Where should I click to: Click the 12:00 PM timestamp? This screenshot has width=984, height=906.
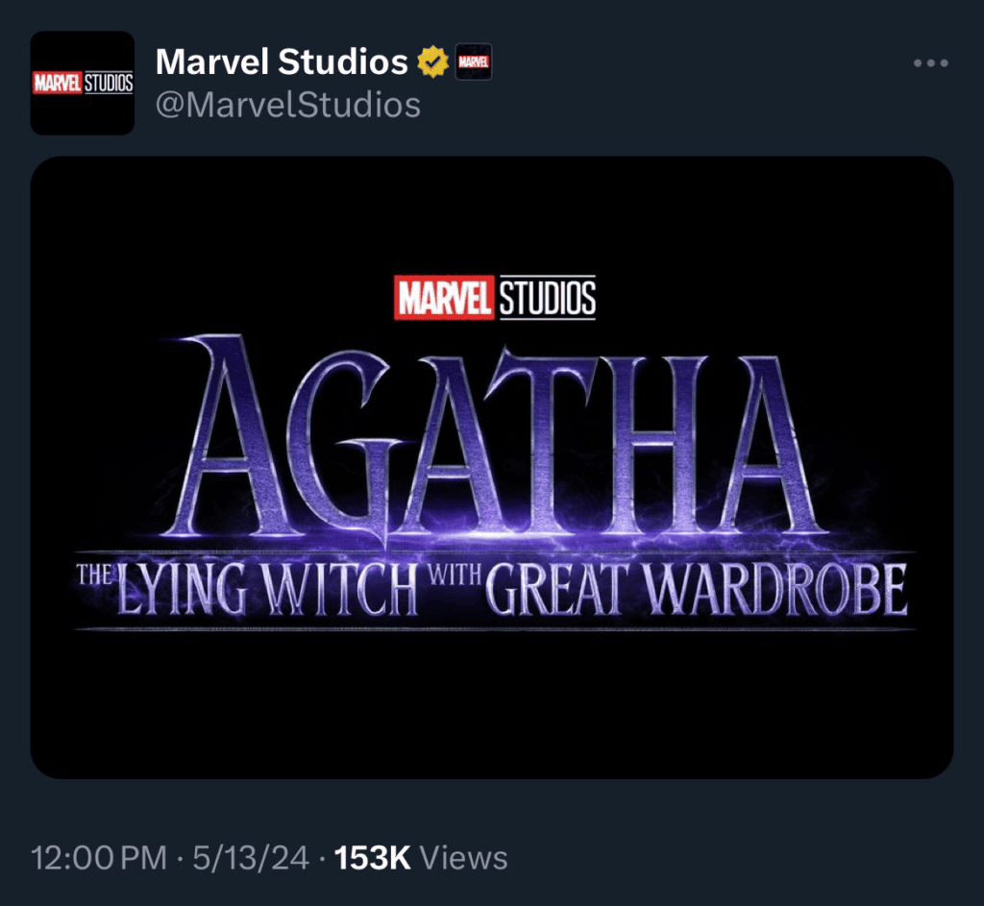pyautogui.click(x=99, y=858)
